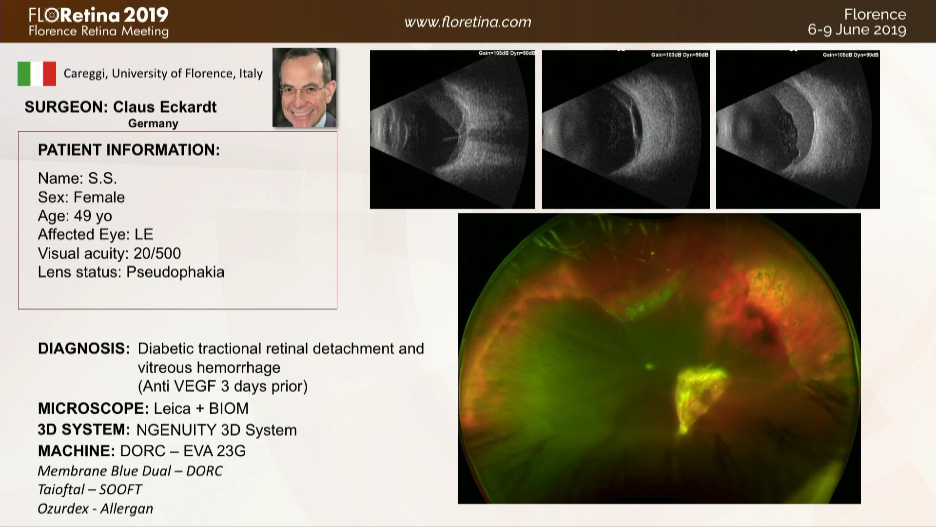Click 'Careggi, University of Florence, Italy'
Image resolution: width=936 pixels, height=527 pixels.
[x=163, y=74]
